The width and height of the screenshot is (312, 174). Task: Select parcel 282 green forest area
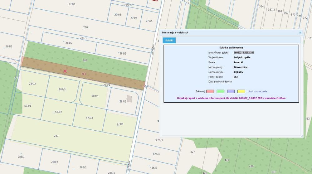85,60
